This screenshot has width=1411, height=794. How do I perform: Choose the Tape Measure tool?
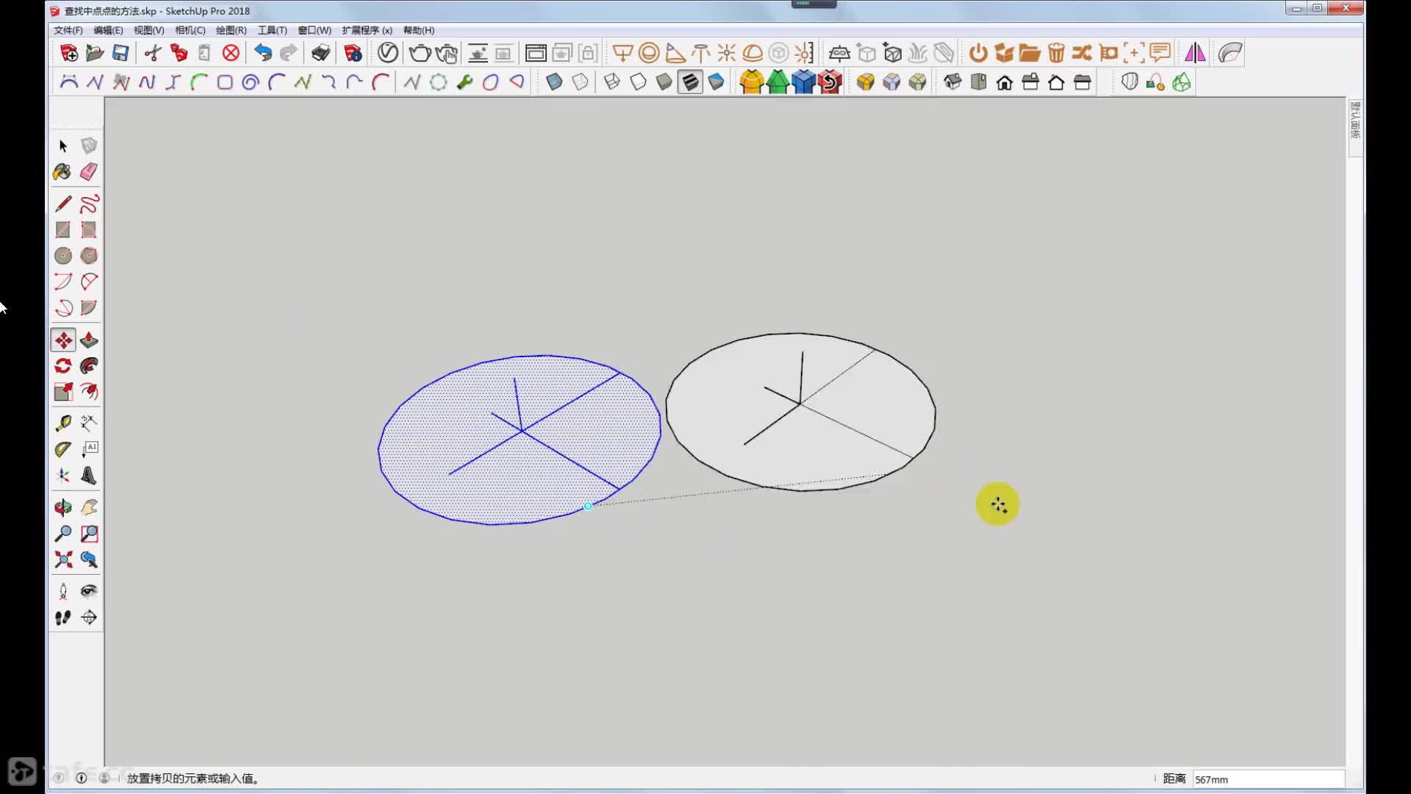(63, 423)
